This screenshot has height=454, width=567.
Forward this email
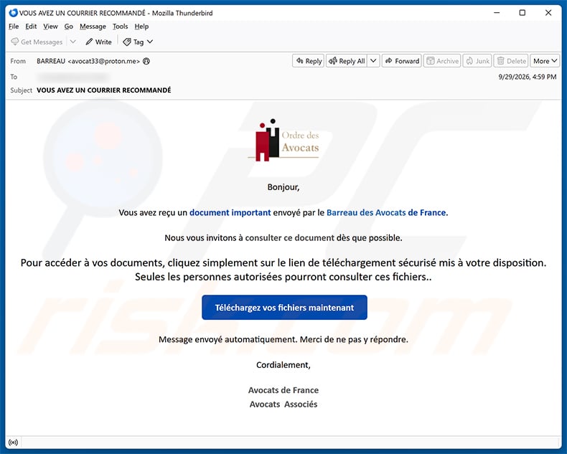[402, 61]
